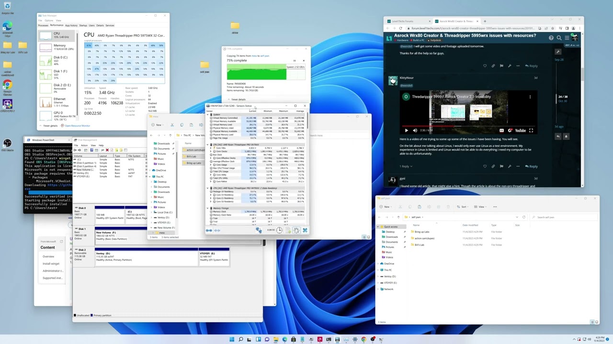Like KittyNour's post with heart icon
613x344 pixels.
(485, 166)
